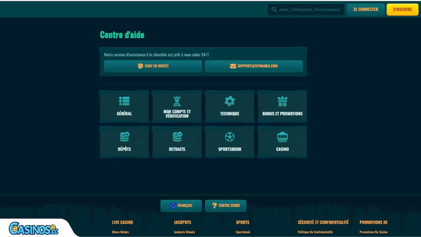Screen dimensions: 421x237
Task: Open the Live Casino footer heading
Action: (x=122, y=222)
